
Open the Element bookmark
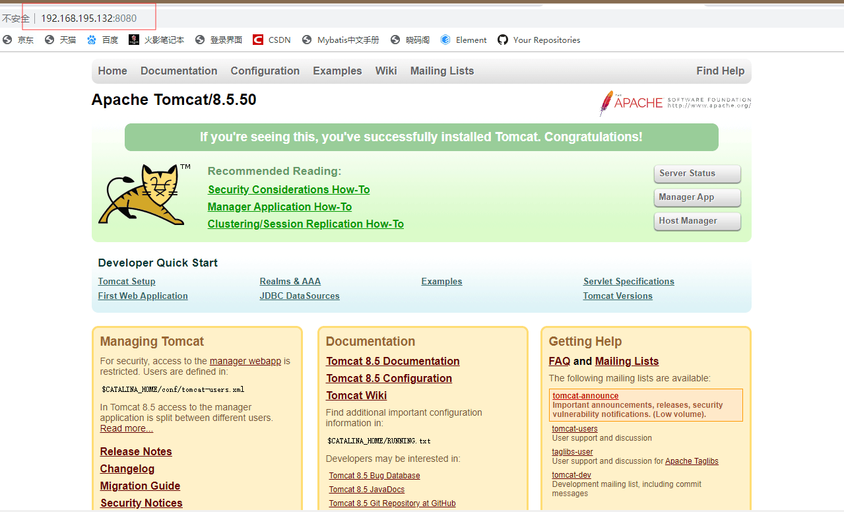[x=464, y=40]
